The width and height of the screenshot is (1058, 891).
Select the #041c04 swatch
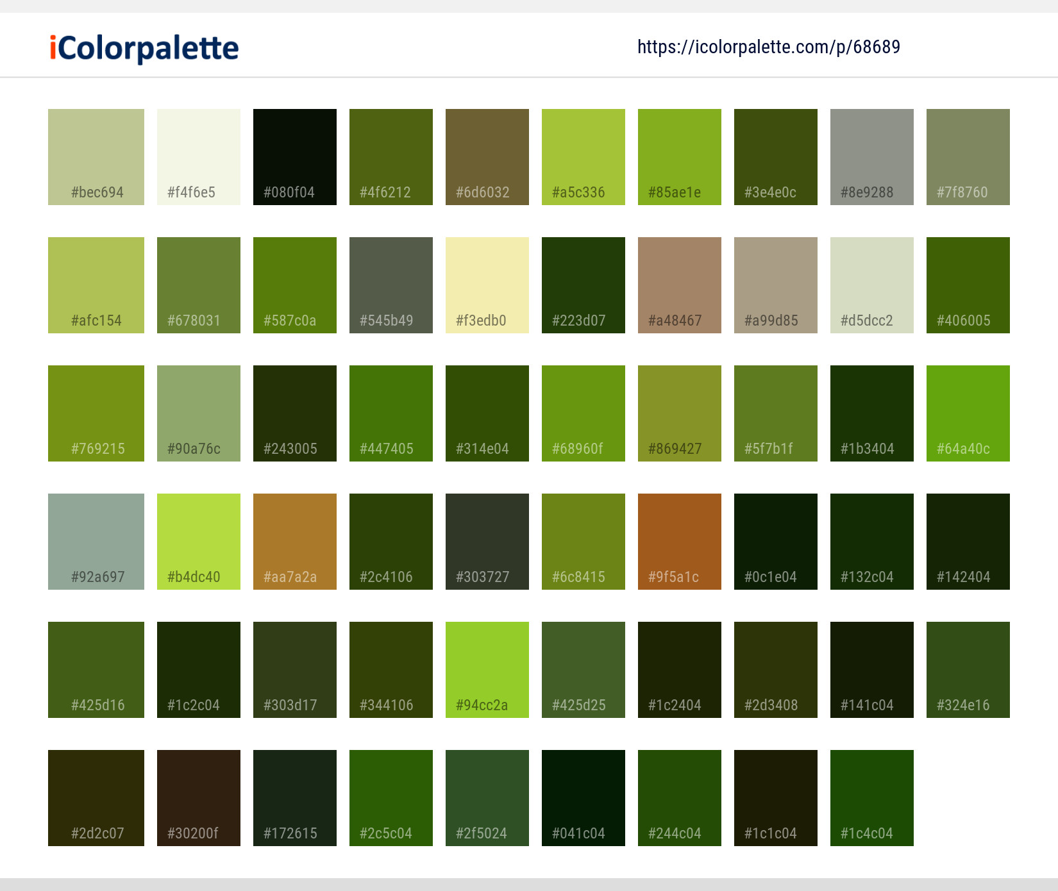[584, 798]
